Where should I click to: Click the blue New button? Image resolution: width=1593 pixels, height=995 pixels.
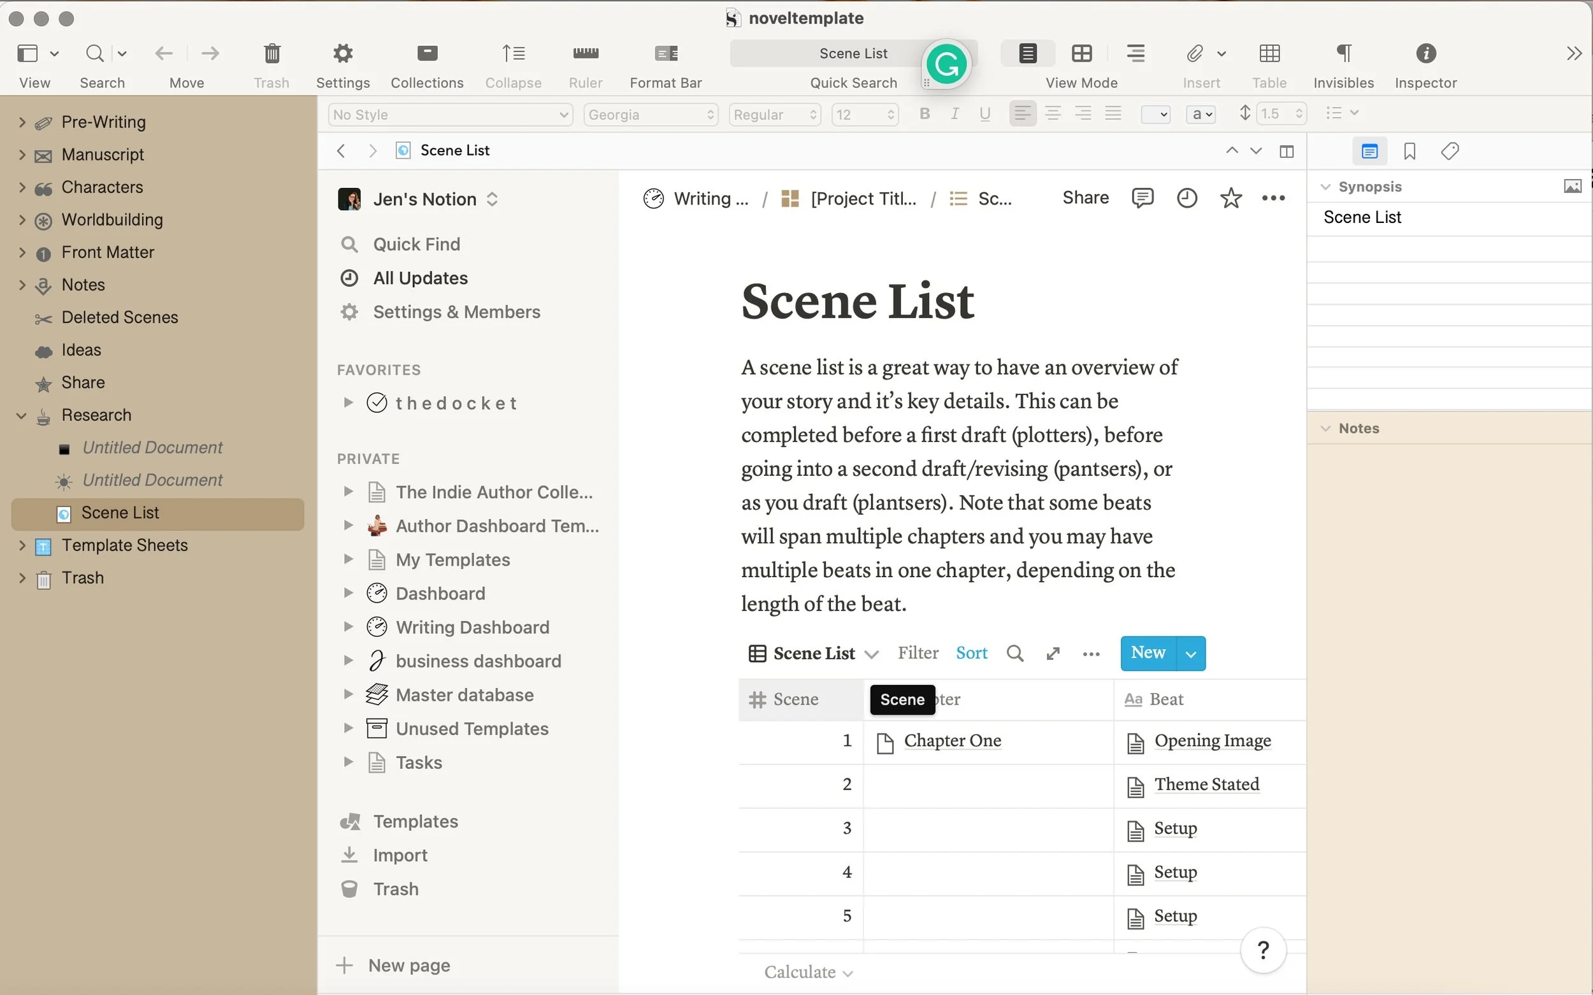click(1148, 653)
